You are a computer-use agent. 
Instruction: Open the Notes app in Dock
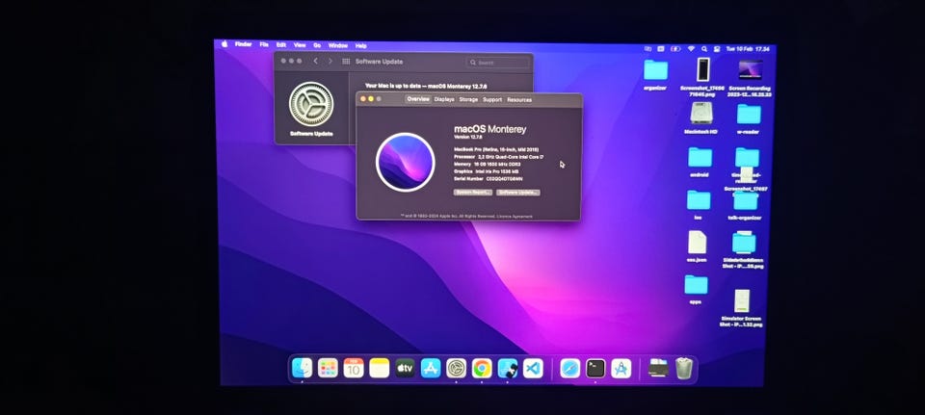[380, 368]
